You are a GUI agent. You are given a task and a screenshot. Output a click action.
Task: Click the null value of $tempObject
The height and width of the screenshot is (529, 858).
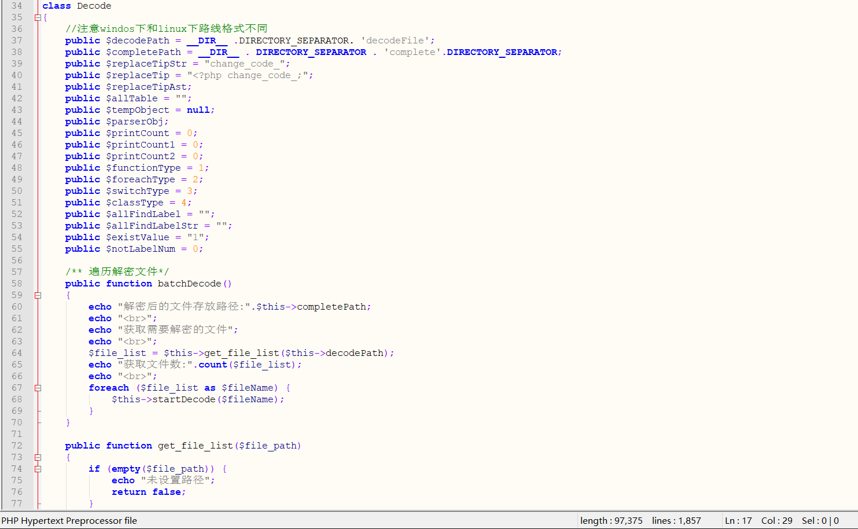point(198,110)
